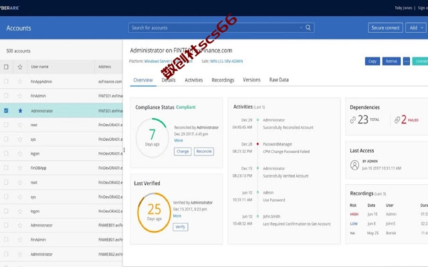Star the sys FinDevORA01 account
This screenshot has height=267, width=428.
[20, 140]
